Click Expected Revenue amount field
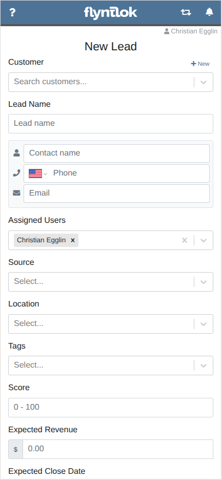This screenshot has width=222, height=480. 118,449
